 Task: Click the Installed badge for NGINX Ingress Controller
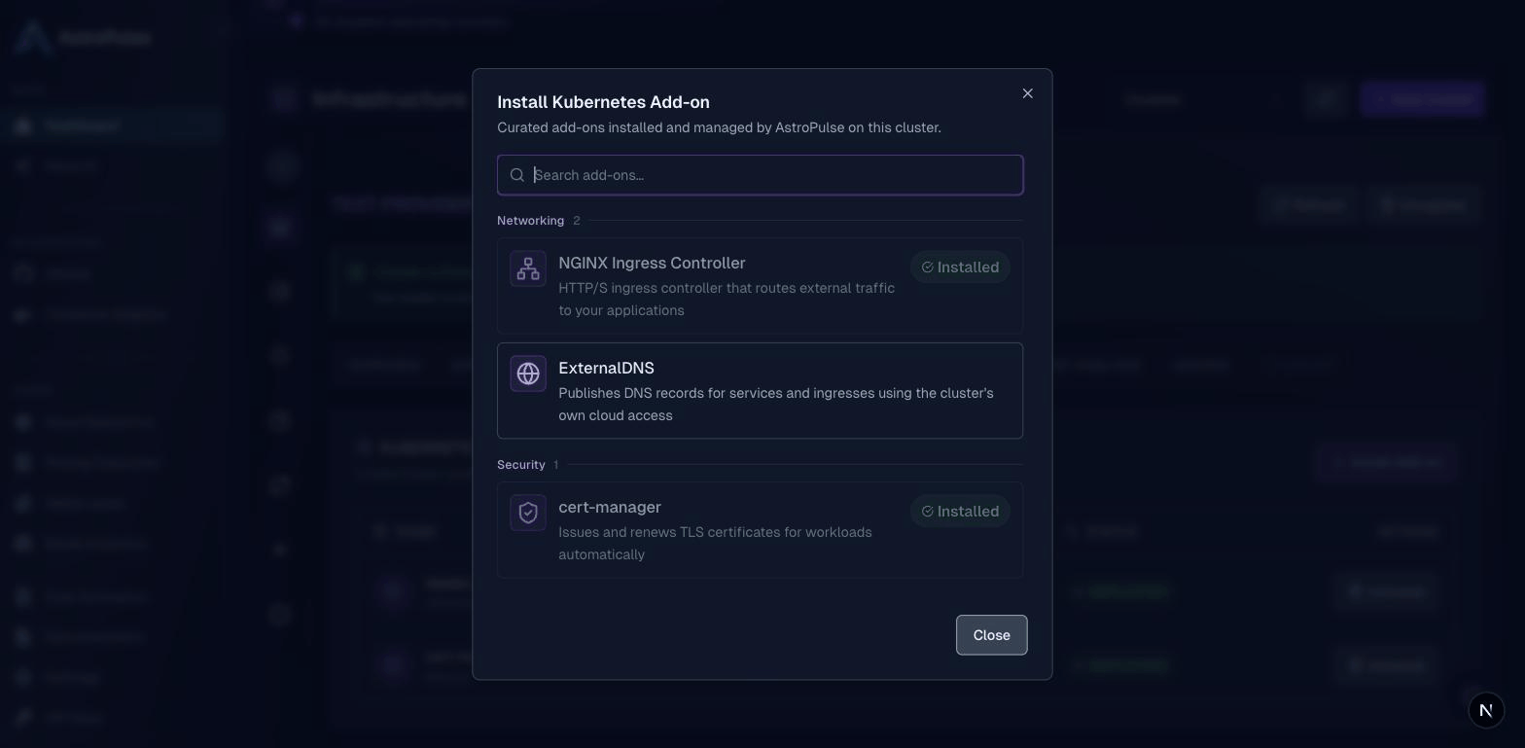tap(960, 267)
